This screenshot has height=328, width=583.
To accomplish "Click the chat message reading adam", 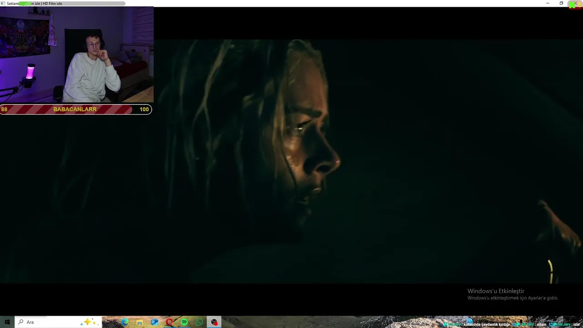I will pos(541,324).
